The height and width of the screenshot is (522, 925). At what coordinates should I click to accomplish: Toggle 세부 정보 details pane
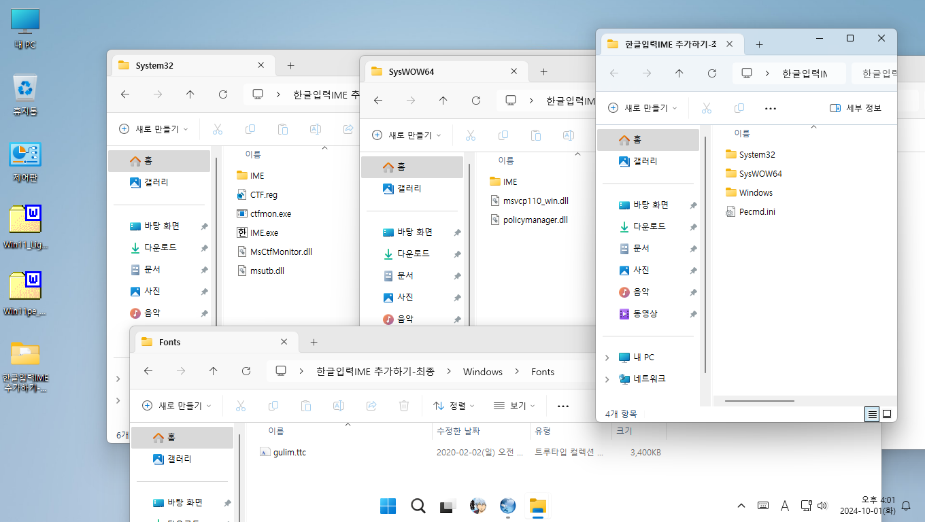pyautogui.click(x=856, y=108)
